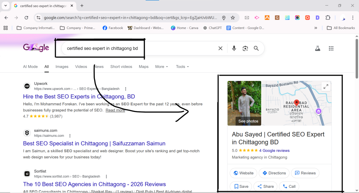Open the Google apps grid
This screenshot has width=359, height=193.
click(331, 49)
